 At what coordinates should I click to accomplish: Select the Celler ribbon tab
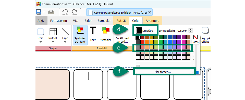[136, 21]
